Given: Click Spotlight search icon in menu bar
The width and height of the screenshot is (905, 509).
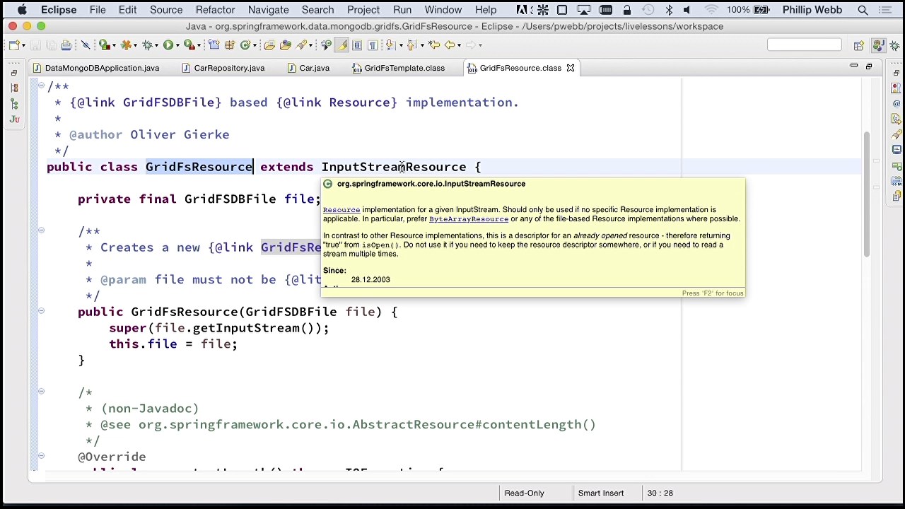Looking at the screenshot, I should (x=863, y=10).
